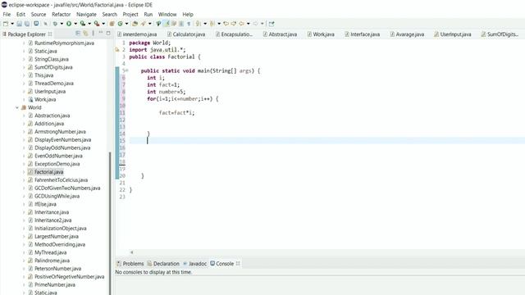This screenshot has width=525, height=295.
Task: Select ThreadDemo.java in the tree
Action: tap(54, 84)
